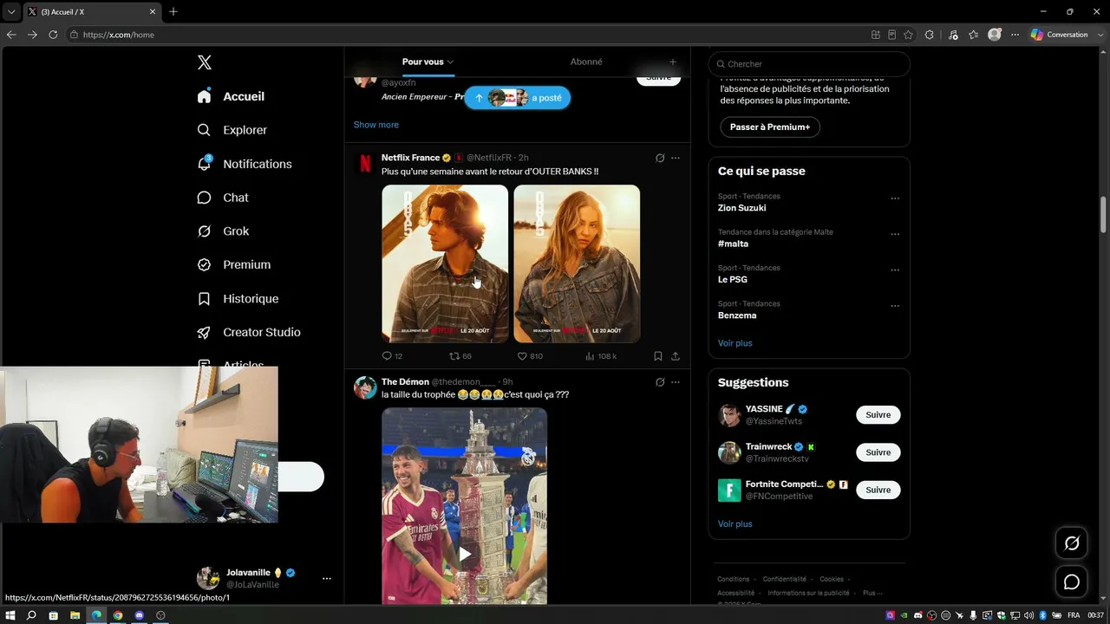Open options for the Le PSG trend
This screenshot has height=624, width=1110.
point(895,270)
